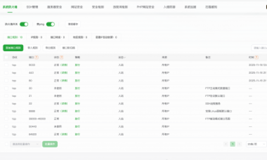267x160 pixels.
Task: Switch to the SSH管理 tab
Action: [x=32, y=7]
